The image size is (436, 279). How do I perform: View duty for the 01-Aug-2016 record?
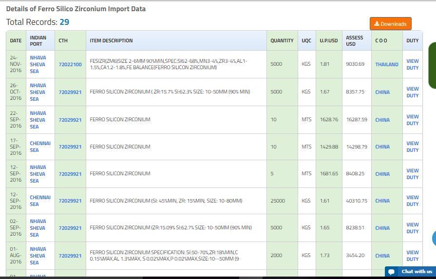(x=412, y=256)
